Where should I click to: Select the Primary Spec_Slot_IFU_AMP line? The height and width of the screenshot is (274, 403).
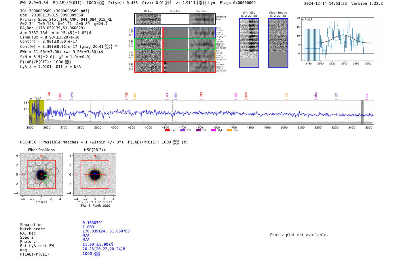(x=66, y=20)
